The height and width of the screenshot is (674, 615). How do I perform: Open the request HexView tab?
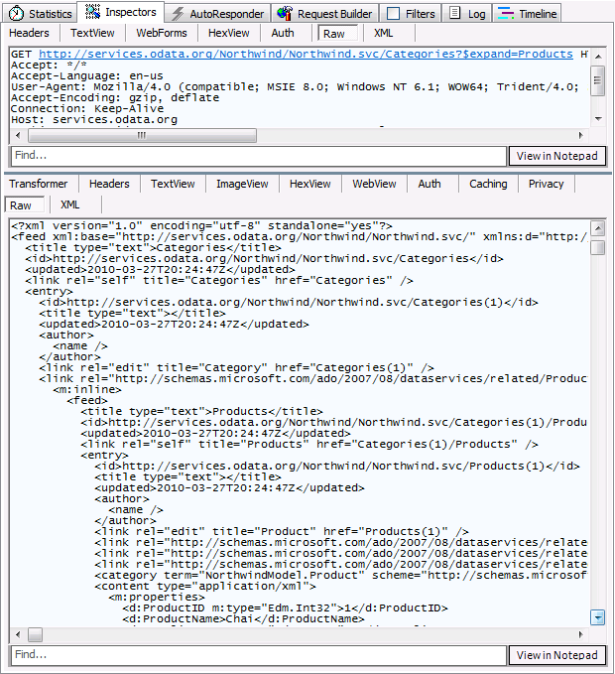[x=228, y=33]
